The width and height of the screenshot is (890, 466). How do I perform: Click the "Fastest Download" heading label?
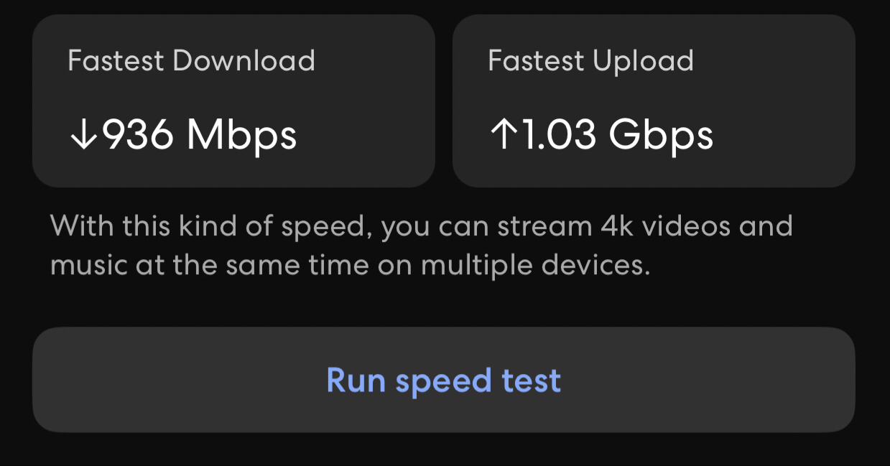(191, 61)
